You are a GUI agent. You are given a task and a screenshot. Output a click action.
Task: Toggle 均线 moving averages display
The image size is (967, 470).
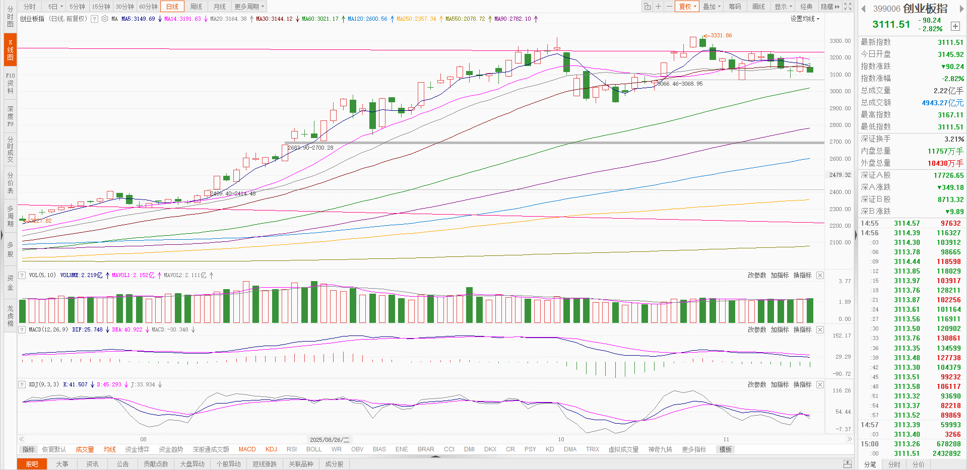tap(109, 449)
